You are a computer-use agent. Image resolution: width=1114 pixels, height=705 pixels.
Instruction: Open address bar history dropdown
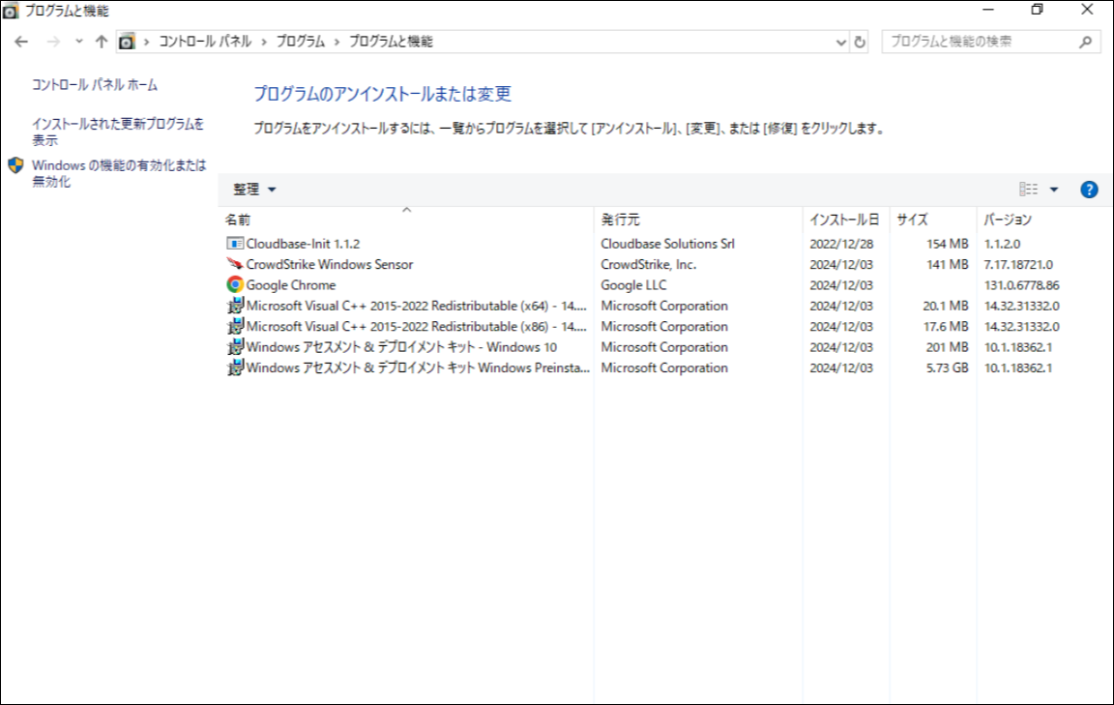point(841,43)
